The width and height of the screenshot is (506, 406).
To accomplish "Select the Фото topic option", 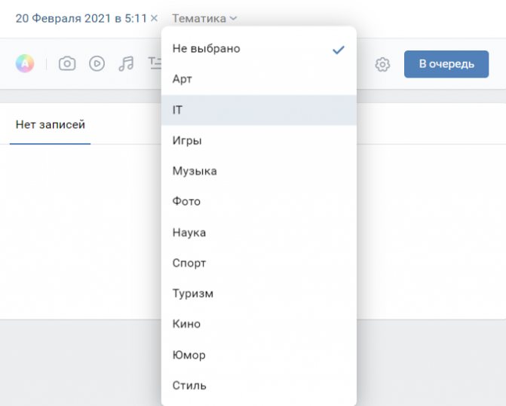I will click(259, 201).
